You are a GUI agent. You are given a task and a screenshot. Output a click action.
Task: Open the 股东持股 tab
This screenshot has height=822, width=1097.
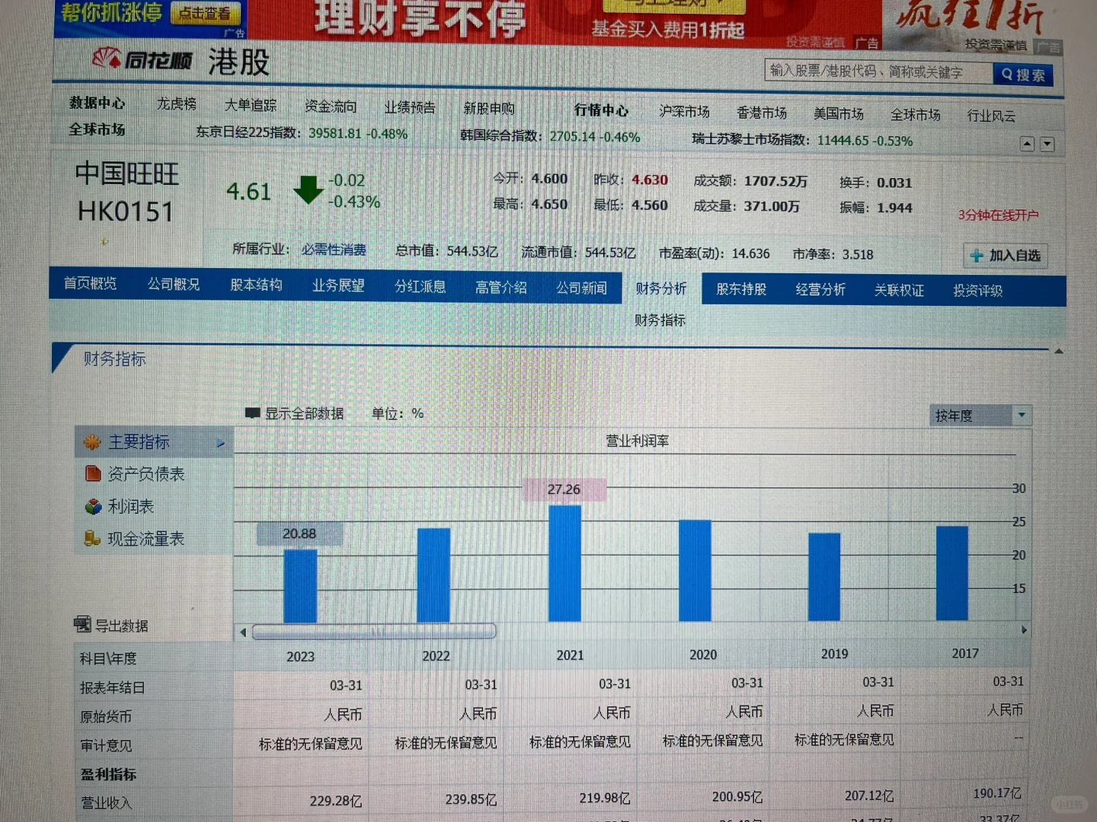741,289
